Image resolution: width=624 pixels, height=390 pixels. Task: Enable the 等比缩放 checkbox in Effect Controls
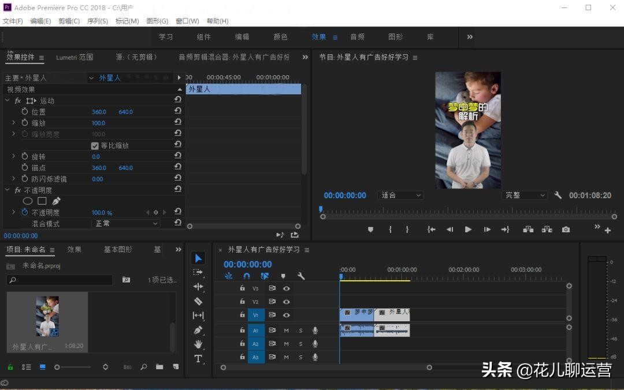(95, 145)
